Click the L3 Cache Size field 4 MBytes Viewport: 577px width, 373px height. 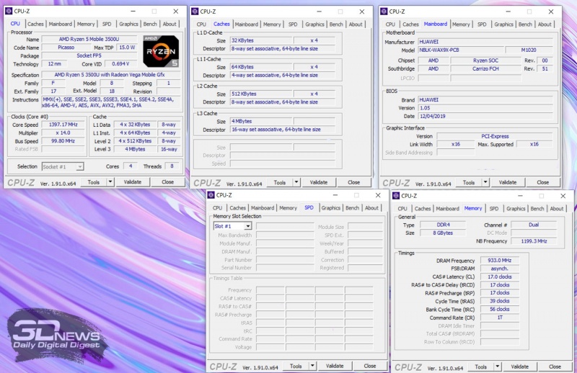point(261,121)
